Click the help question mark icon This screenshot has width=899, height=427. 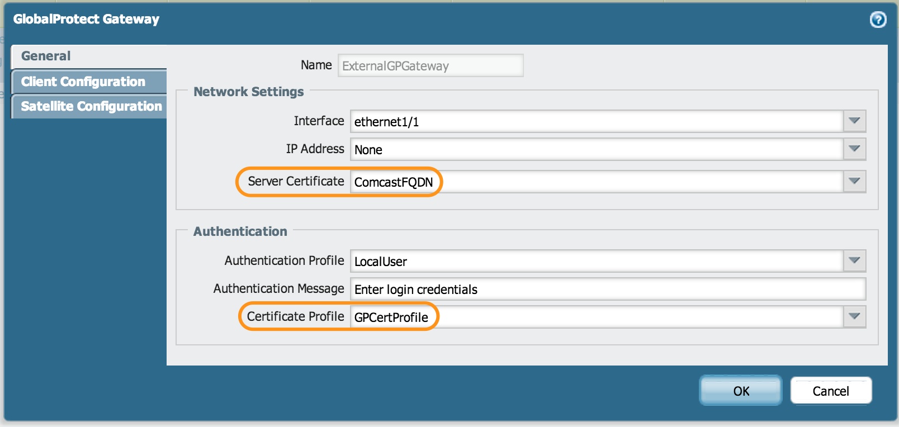(x=878, y=20)
